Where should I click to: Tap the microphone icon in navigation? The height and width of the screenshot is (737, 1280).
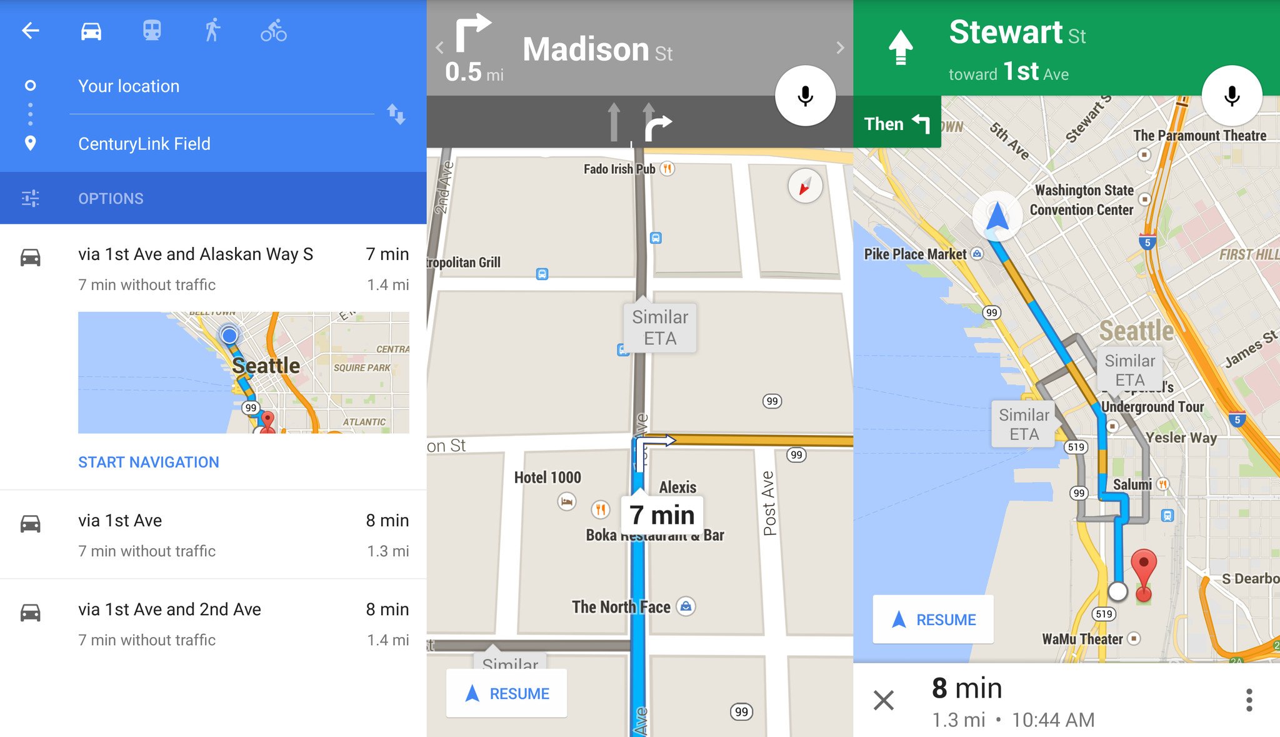(806, 96)
